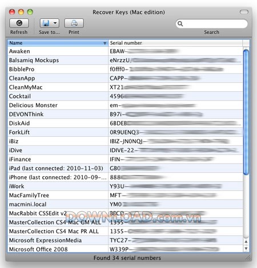The image size is (257, 268).
Task: Select the Cocktail row
Action: [x=125, y=96]
